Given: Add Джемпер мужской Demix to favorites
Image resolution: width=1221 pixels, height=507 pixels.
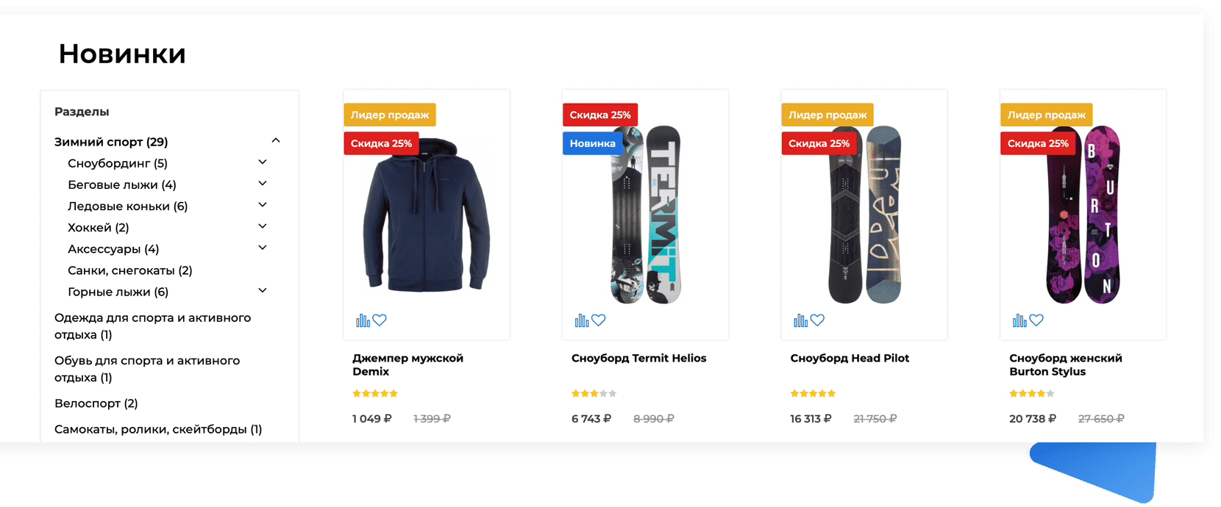Looking at the screenshot, I should [380, 320].
